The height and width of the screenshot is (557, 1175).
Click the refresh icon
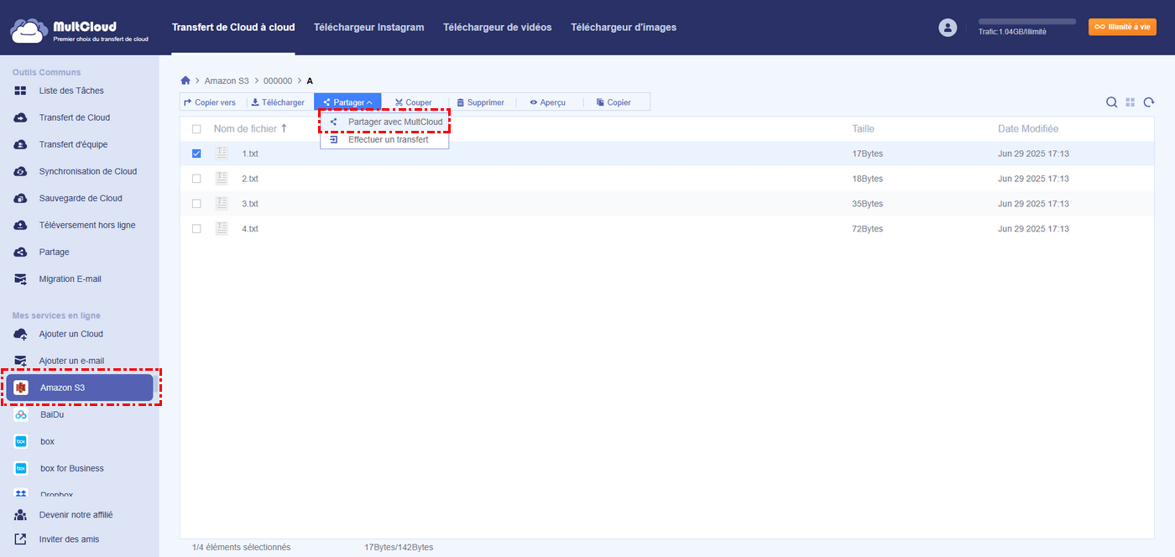(x=1149, y=102)
